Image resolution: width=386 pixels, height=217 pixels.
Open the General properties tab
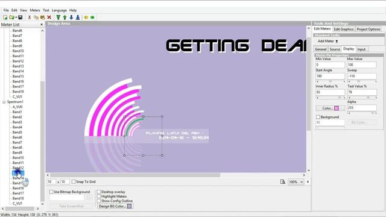(321, 49)
